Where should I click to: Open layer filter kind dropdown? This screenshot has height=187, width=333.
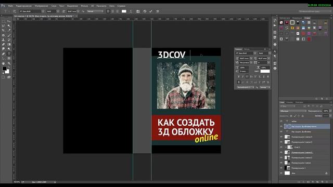(x=287, y=106)
